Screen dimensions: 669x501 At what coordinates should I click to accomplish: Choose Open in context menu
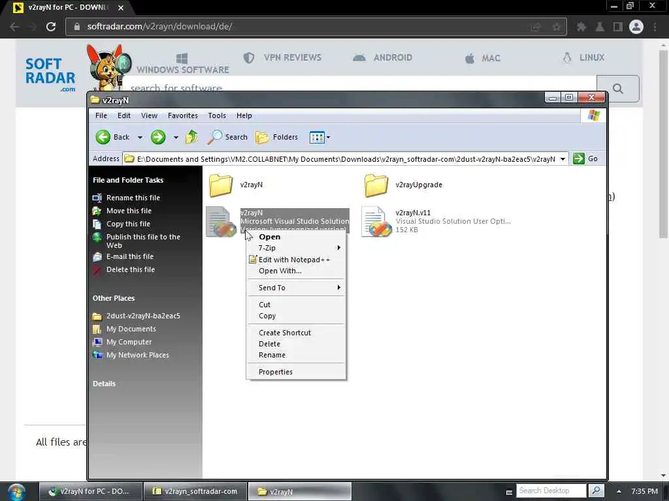296,237
